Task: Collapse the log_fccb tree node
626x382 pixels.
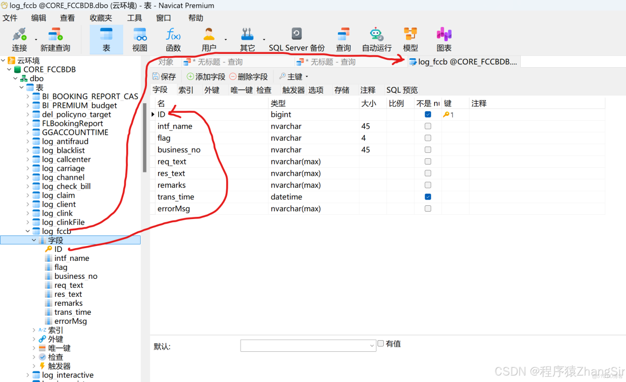Action: pyautogui.click(x=27, y=231)
